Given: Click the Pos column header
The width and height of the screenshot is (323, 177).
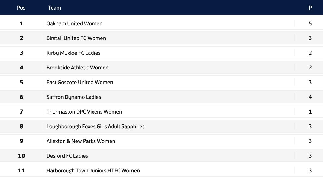Looking at the screenshot, I should tap(21, 8).
